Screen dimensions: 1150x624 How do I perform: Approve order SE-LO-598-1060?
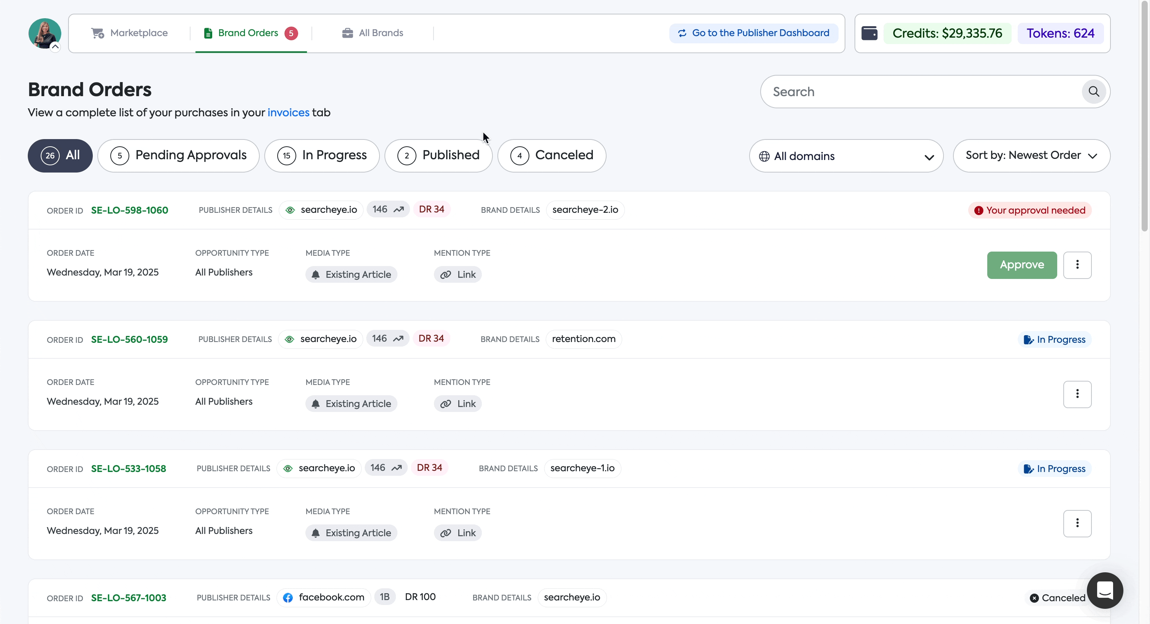pyautogui.click(x=1021, y=265)
